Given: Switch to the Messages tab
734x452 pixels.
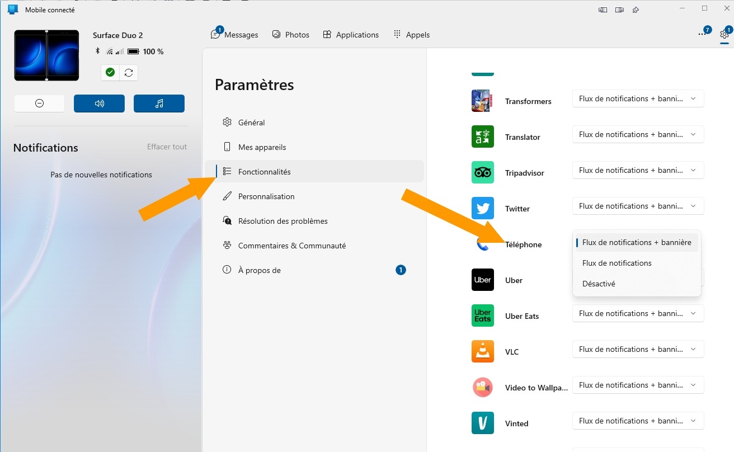Looking at the screenshot, I should click(x=235, y=35).
